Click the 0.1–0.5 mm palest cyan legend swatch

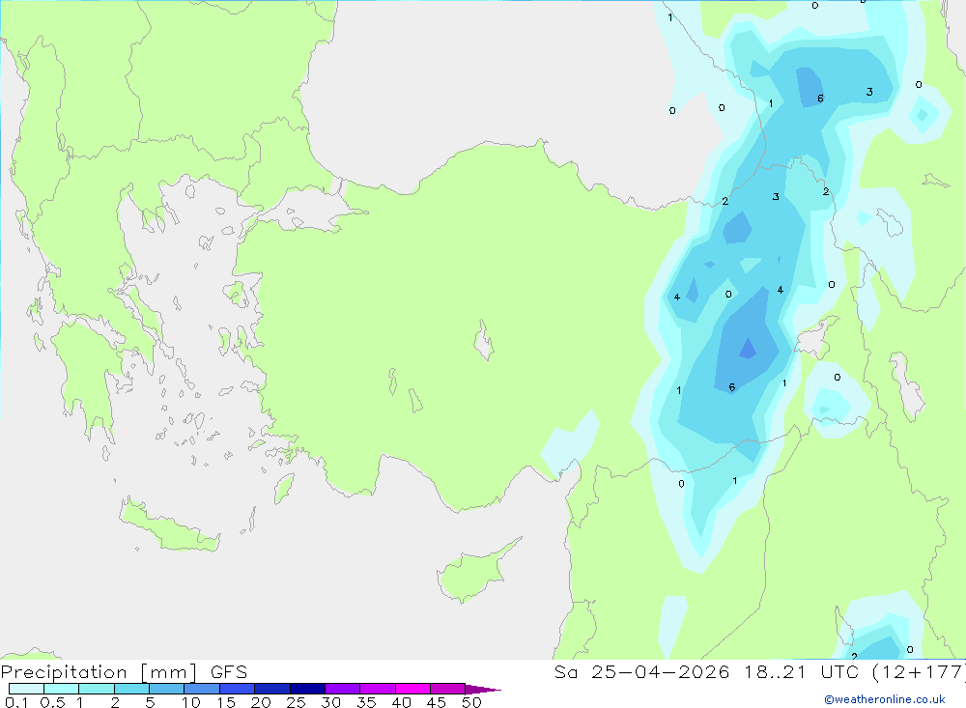click(26, 689)
